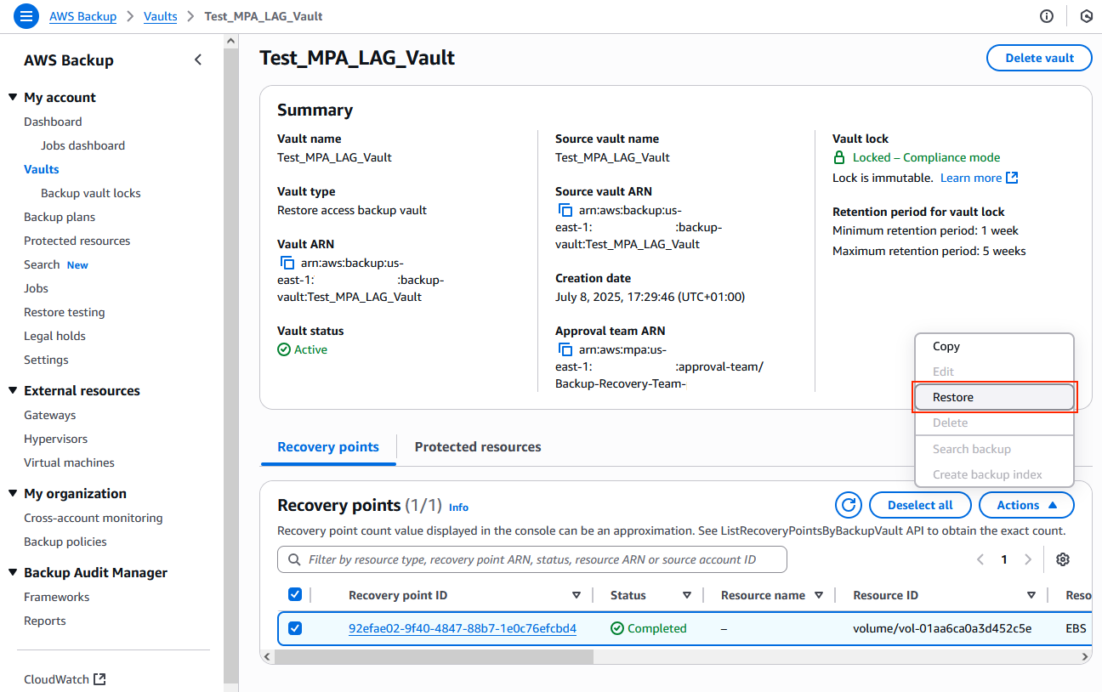The width and height of the screenshot is (1102, 692).
Task: Open the Actions dropdown
Action: pyautogui.click(x=1026, y=505)
